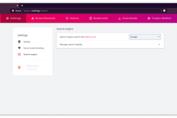Open the Manage search engines row
This screenshot has width=177, height=118.
110,44
